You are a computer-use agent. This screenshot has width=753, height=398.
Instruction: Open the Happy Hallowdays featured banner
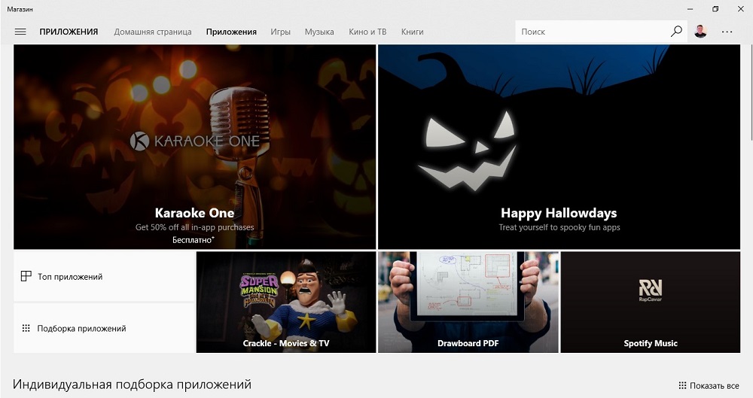[559, 147]
